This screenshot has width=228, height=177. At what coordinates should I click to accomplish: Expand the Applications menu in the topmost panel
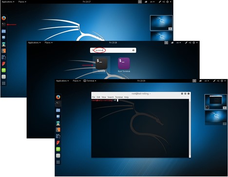(x=8, y=1)
